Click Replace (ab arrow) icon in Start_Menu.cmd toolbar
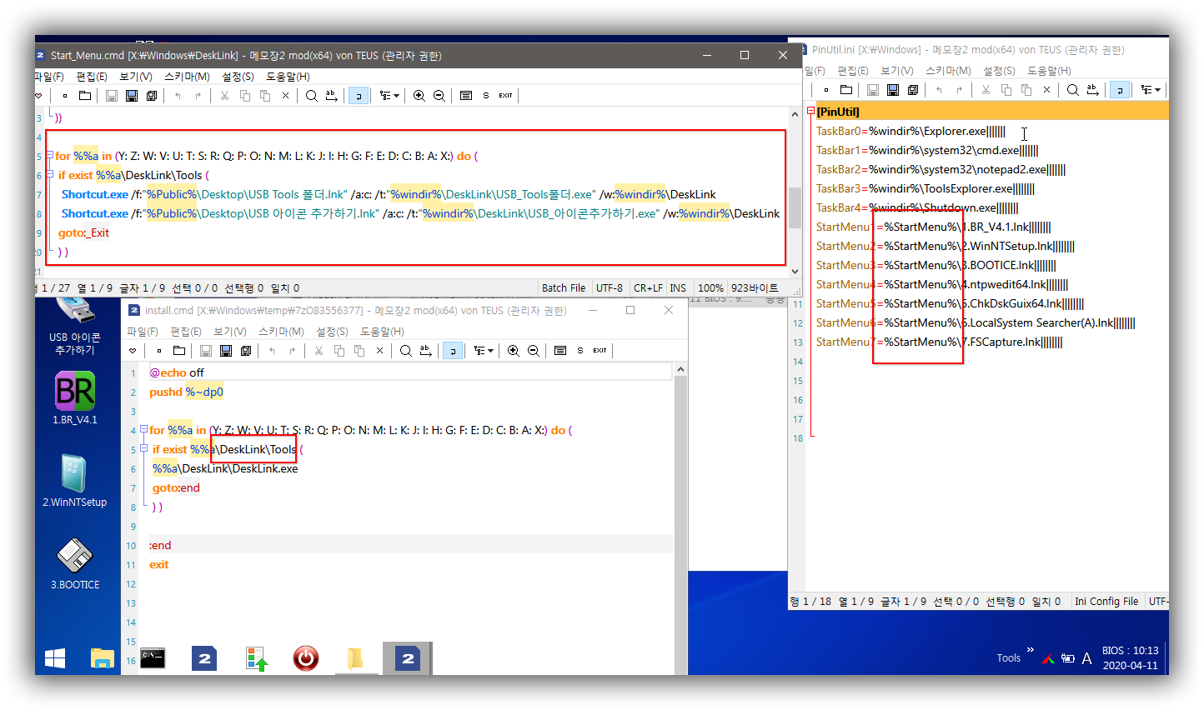This screenshot has width=1204, height=710. point(331,96)
